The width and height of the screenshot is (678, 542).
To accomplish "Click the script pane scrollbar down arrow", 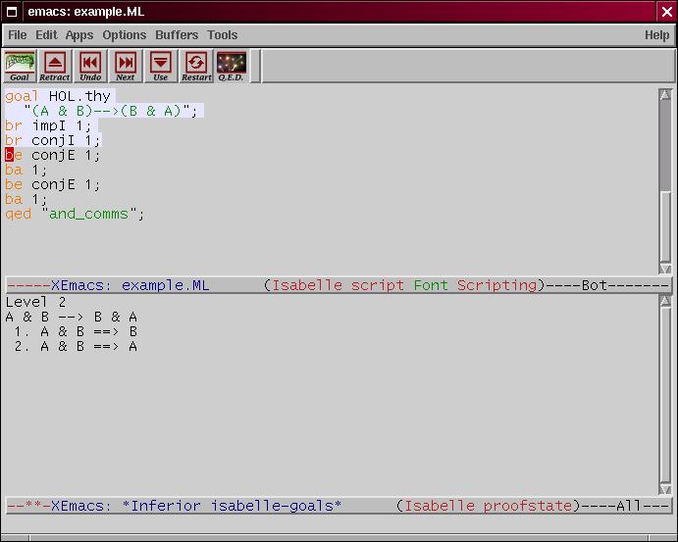I will 666,269.
